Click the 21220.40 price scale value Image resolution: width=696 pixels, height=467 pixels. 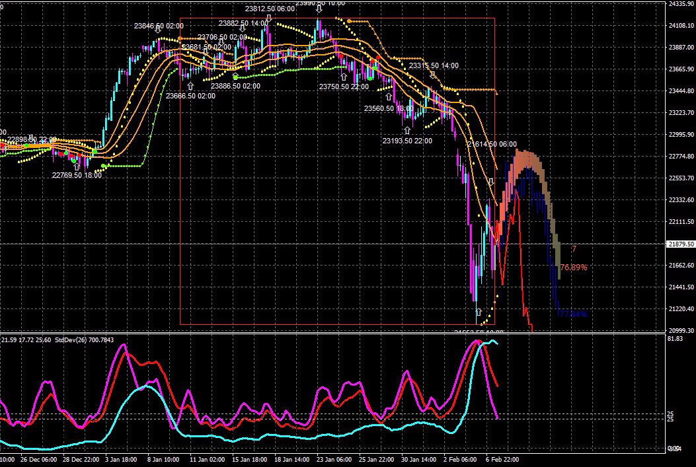coord(681,308)
